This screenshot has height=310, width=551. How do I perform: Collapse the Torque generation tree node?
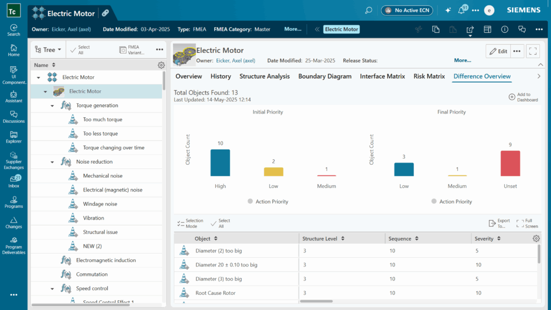click(52, 105)
